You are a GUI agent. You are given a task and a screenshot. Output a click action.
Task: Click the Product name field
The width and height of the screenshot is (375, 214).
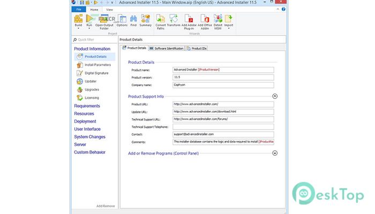coord(223,70)
